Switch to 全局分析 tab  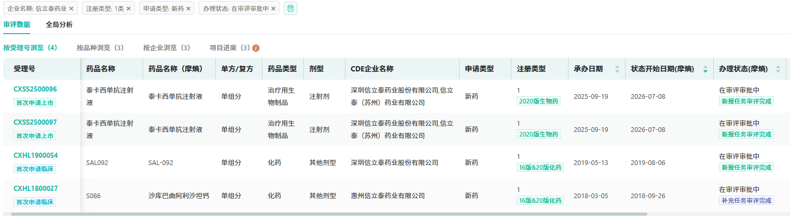59,24
